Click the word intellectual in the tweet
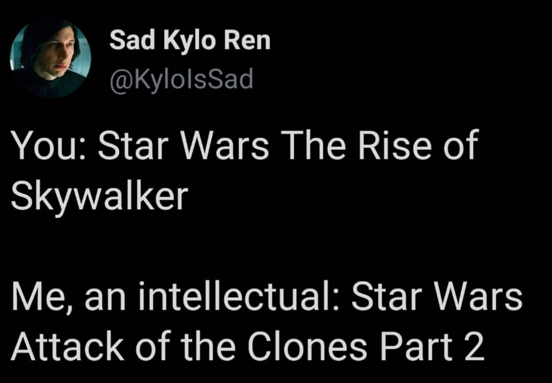The height and width of the screenshot is (383, 552). click(x=240, y=296)
